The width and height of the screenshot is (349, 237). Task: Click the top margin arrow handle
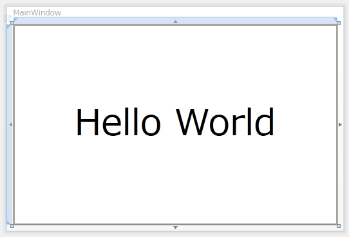[175, 22]
